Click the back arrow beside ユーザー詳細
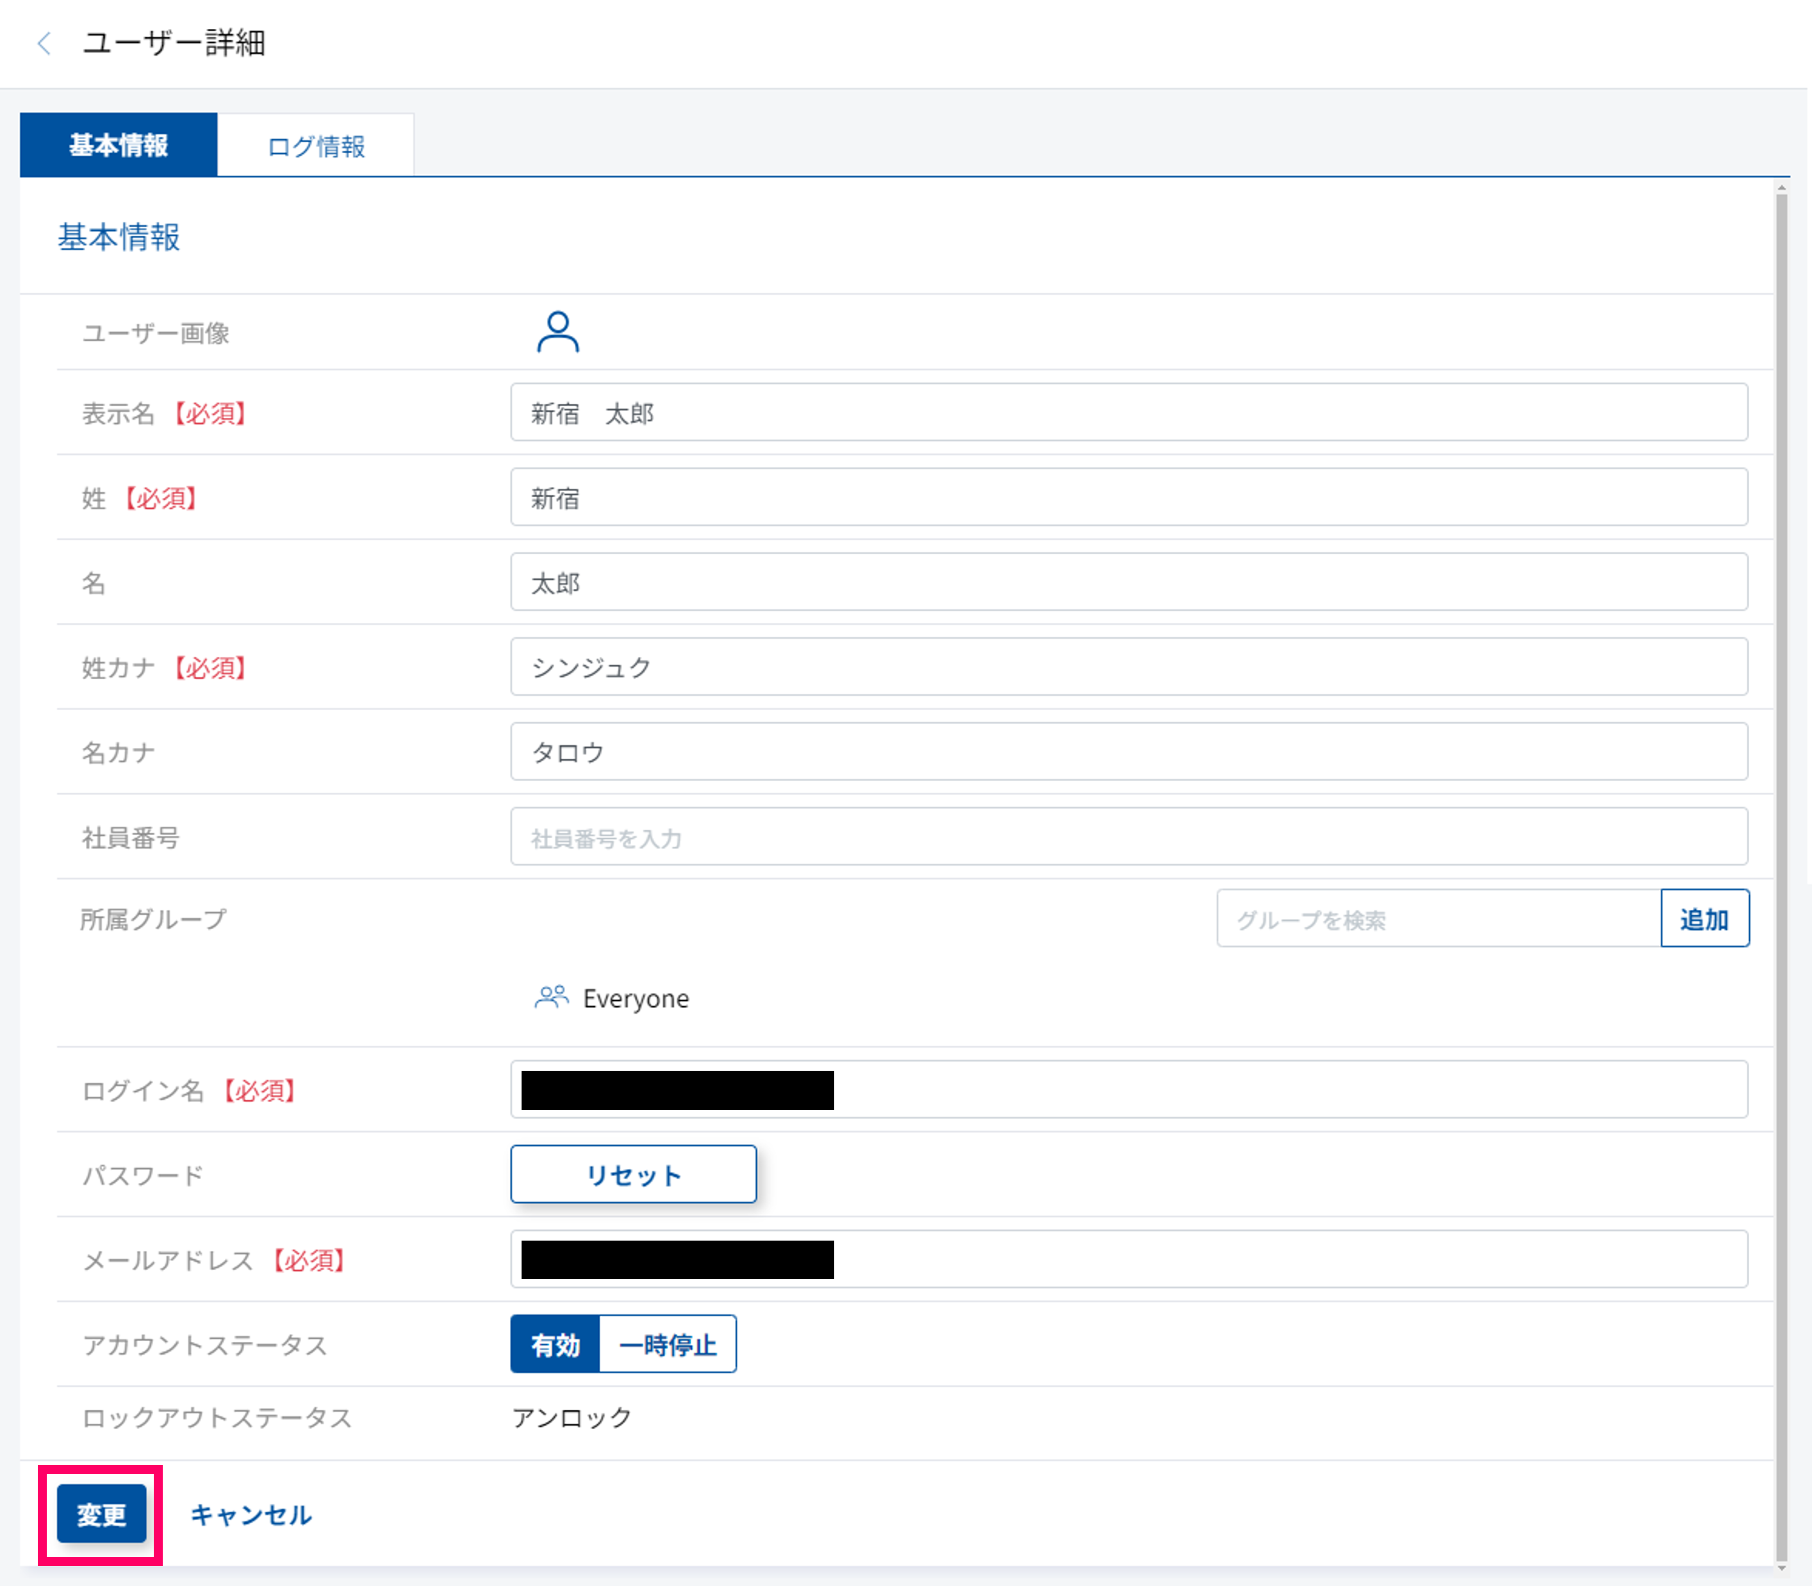1812x1586 pixels. tap(44, 42)
